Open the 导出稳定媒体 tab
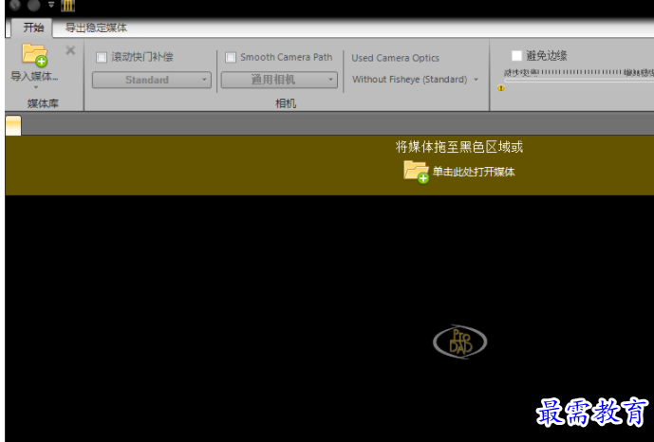This screenshot has width=654, height=442. tap(97, 28)
